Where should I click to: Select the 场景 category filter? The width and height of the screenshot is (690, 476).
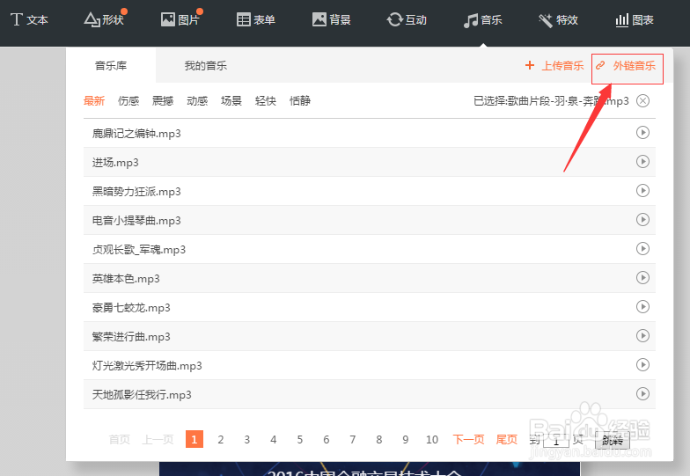click(231, 100)
